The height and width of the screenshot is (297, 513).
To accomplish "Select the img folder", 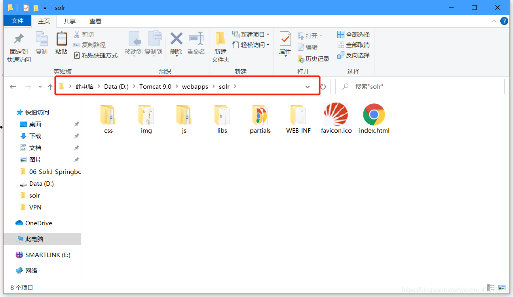I will tap(146, 119).
